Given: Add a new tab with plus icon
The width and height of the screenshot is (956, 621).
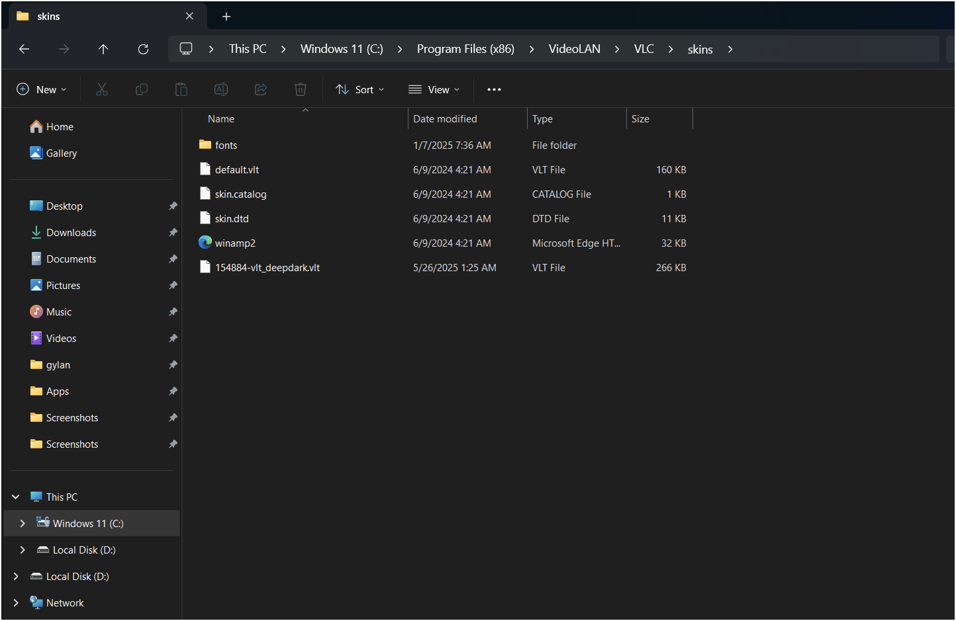Looking at the screenshot, I should [226, 17].
